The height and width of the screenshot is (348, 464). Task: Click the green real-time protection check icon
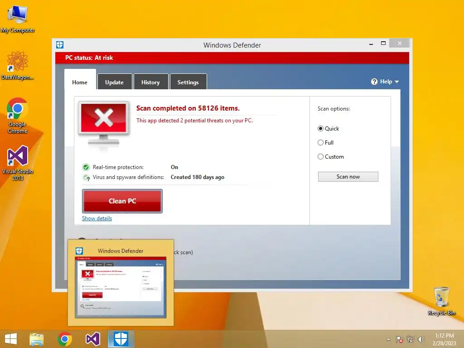click(86, 167)
